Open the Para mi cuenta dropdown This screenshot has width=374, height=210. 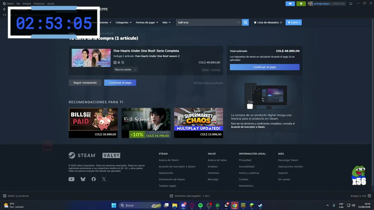click(126, 70)
